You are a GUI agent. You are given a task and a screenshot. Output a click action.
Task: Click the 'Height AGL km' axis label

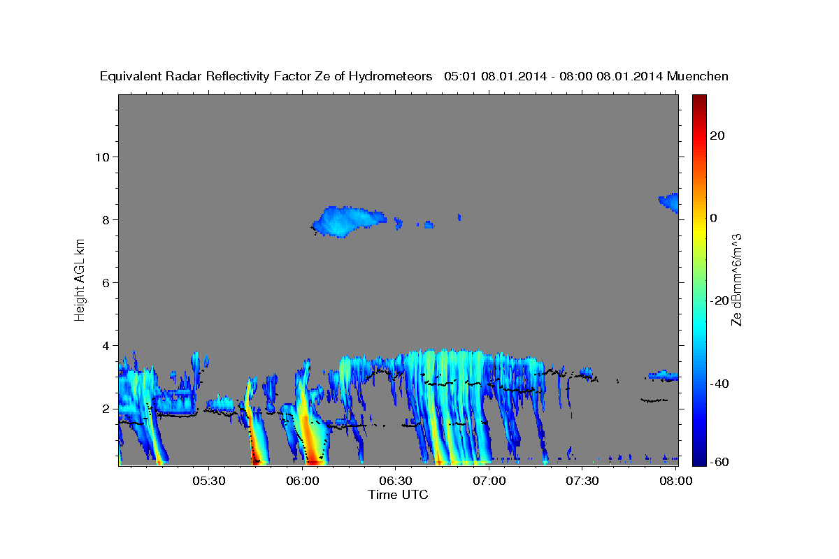[80, 279]
